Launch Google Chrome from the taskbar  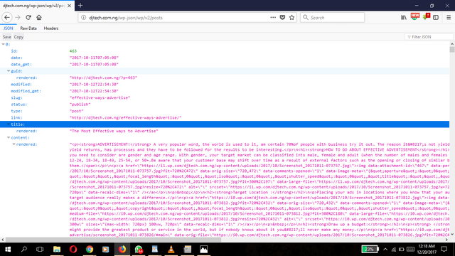pos(90,250)
